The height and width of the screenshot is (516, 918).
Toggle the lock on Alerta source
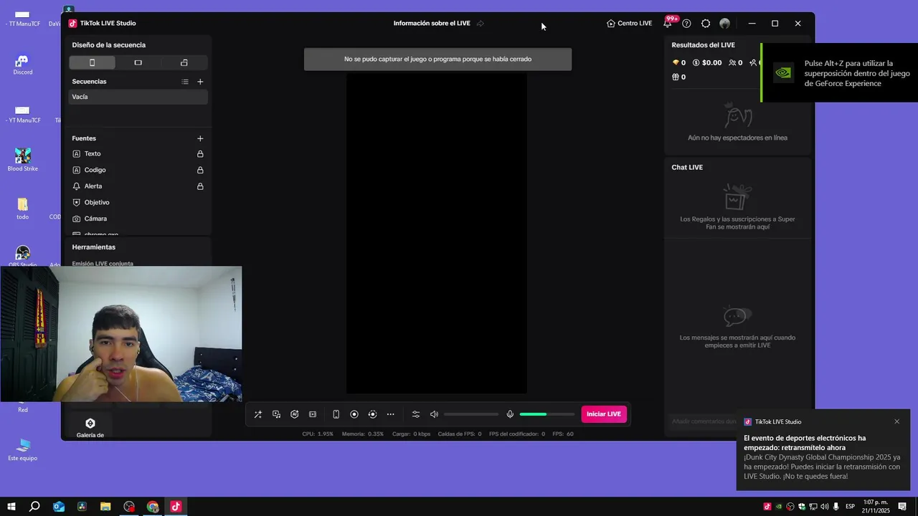[200, 186]
